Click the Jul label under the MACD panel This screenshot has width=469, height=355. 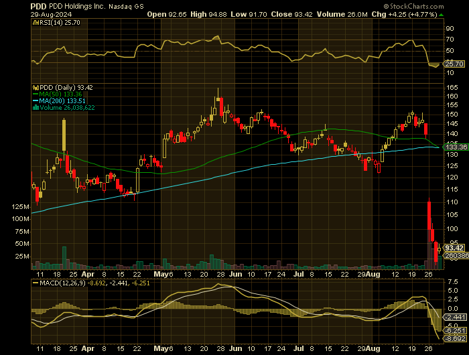pos(299,349)
